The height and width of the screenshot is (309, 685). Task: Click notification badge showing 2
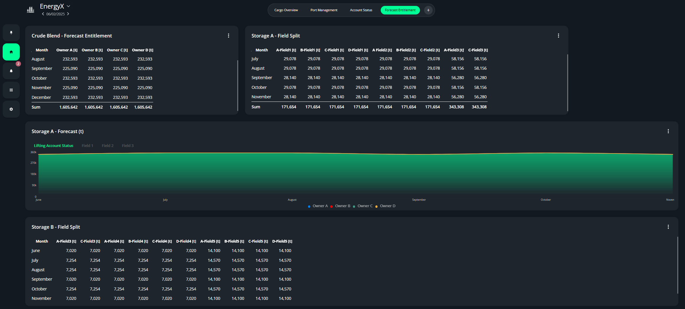point(18,64)
